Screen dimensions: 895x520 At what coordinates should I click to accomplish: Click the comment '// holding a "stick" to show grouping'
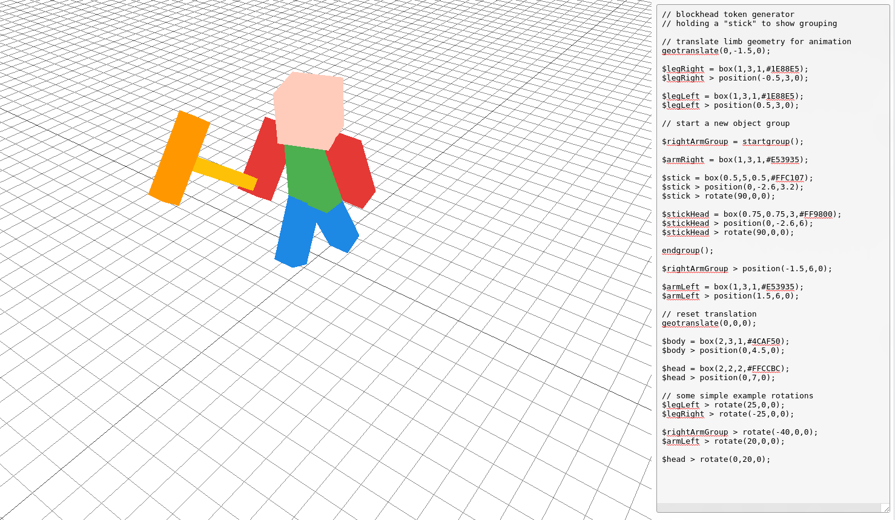[x=749, y=24]
